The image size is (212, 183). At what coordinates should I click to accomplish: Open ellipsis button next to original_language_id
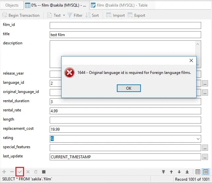tap(205, 93)
